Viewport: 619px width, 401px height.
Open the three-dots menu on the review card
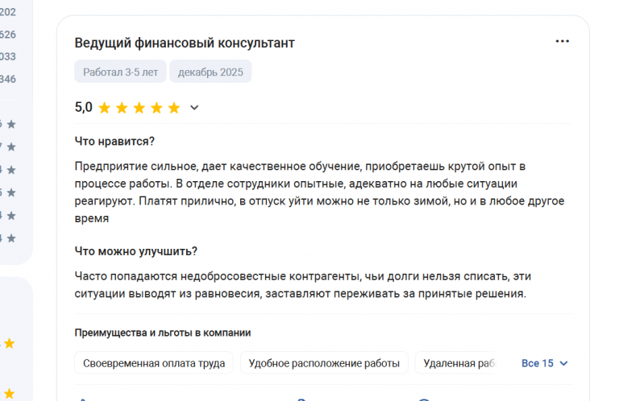(x=563, y=41)
